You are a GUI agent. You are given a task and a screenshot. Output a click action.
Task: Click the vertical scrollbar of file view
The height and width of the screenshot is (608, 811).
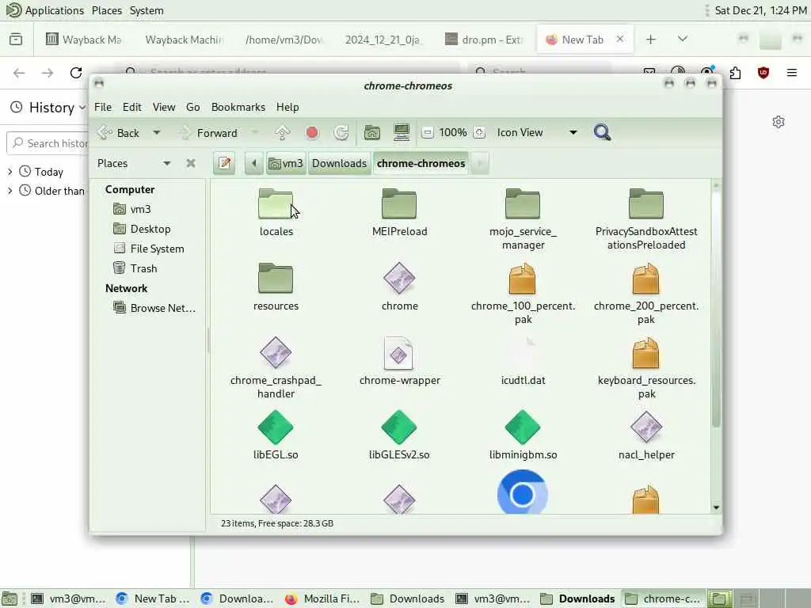click(x=716, y=310)
